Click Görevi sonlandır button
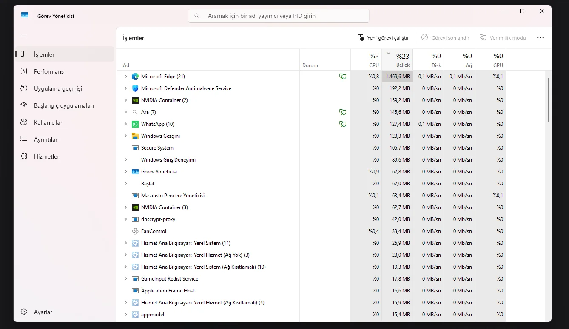Viewport: 569px width, 329px height. (445, 38)
